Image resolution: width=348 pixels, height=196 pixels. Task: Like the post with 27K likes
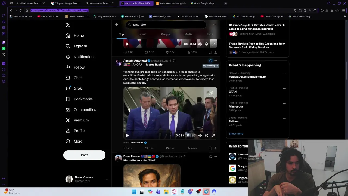(x=170, y=52)
